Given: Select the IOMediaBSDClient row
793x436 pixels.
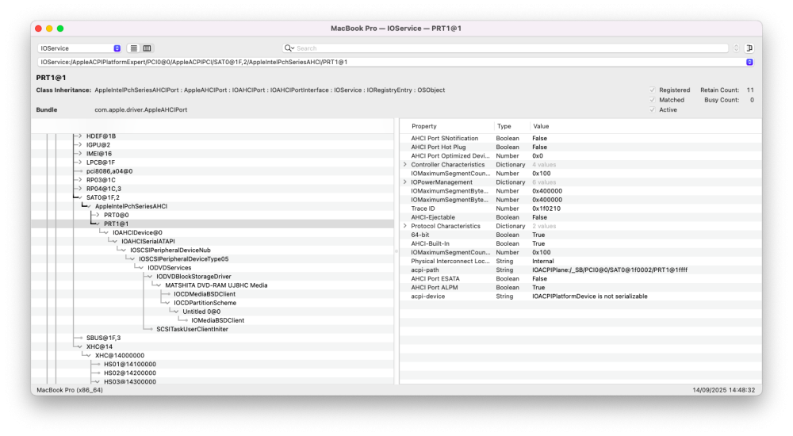Looking at the screenshot, I should 213,320.
